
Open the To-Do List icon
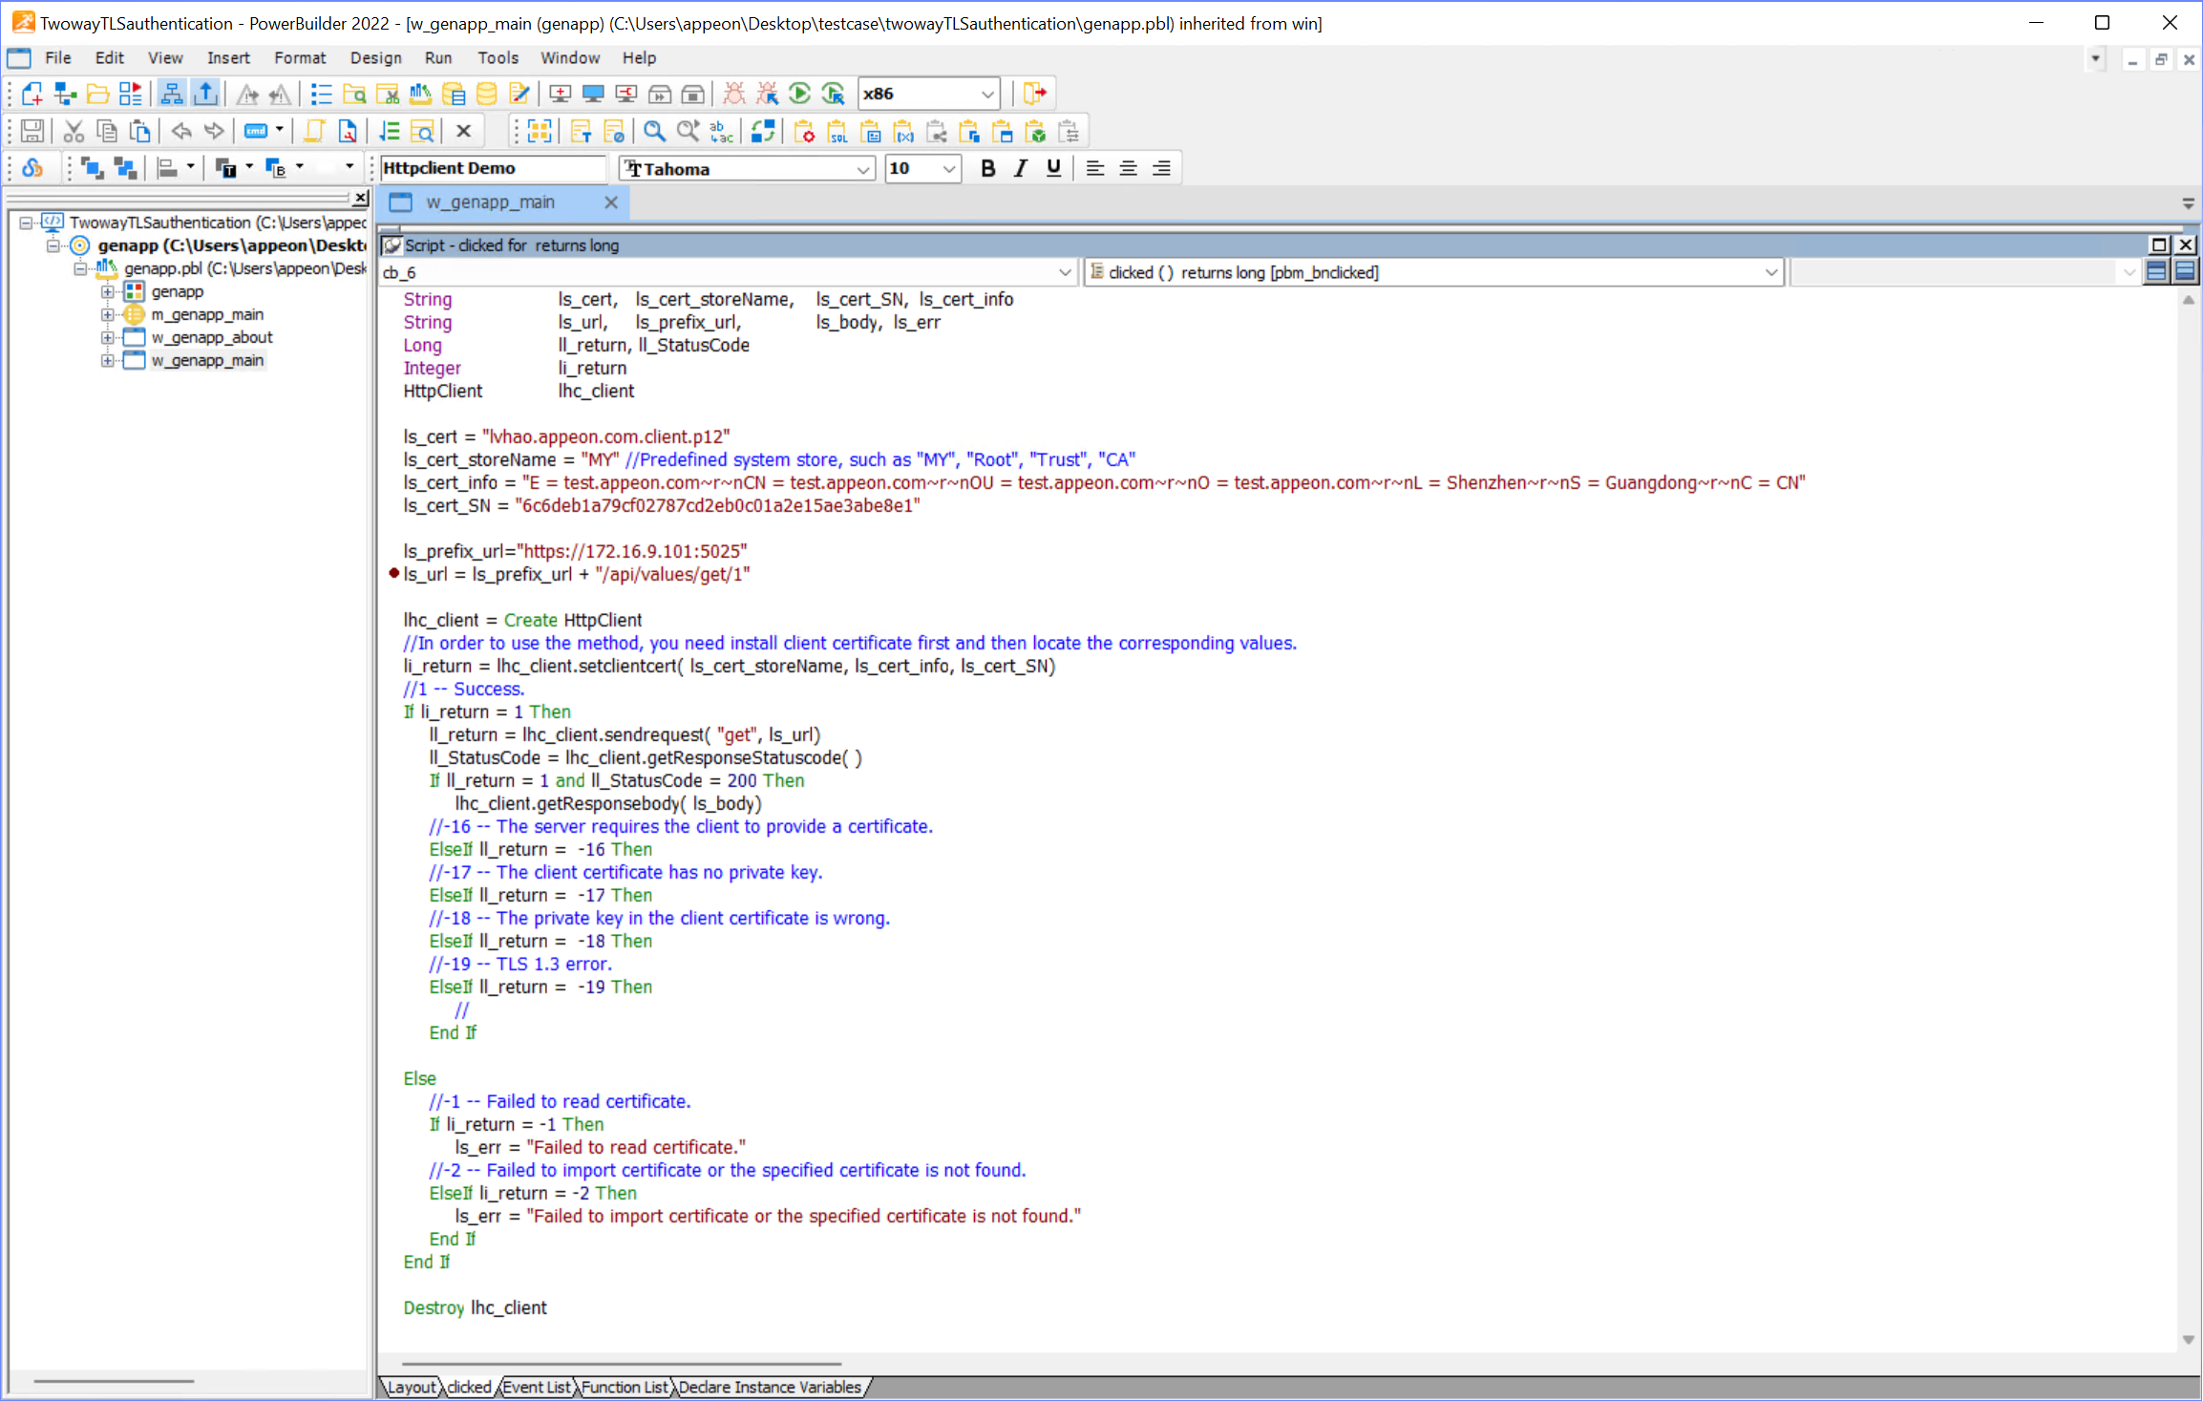(322, 94)
